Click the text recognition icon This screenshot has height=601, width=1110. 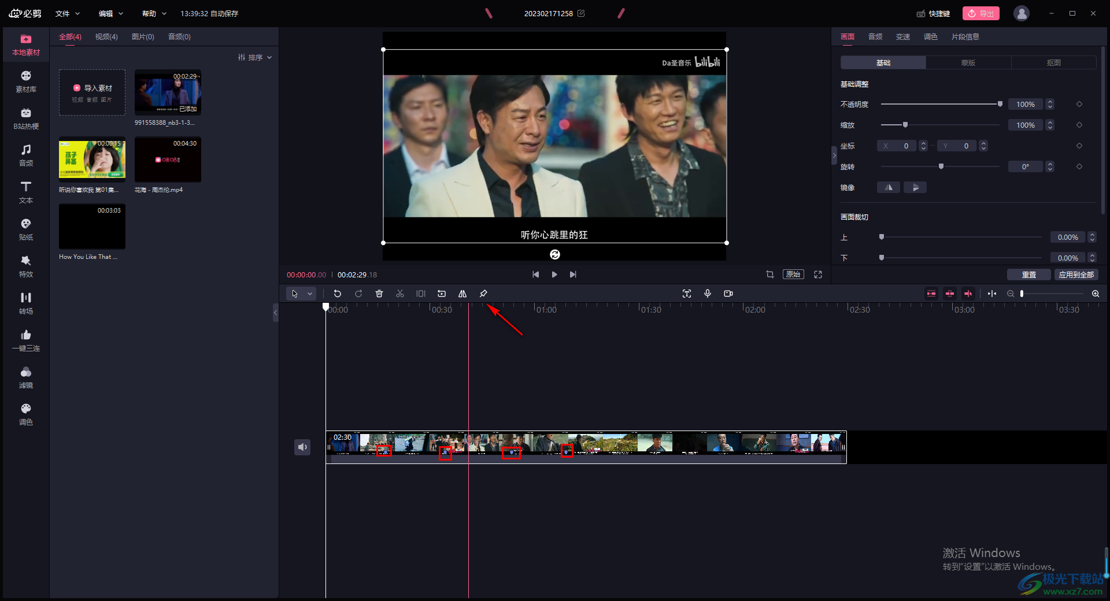click(687, 294)
